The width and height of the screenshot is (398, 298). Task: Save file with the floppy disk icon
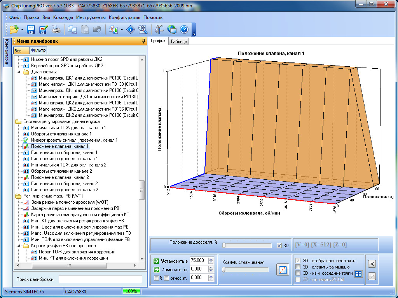point(31,29)
